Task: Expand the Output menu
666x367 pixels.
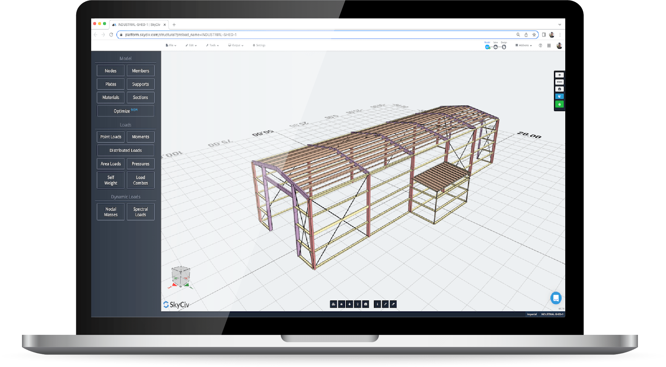Action: tap(235, 45)
